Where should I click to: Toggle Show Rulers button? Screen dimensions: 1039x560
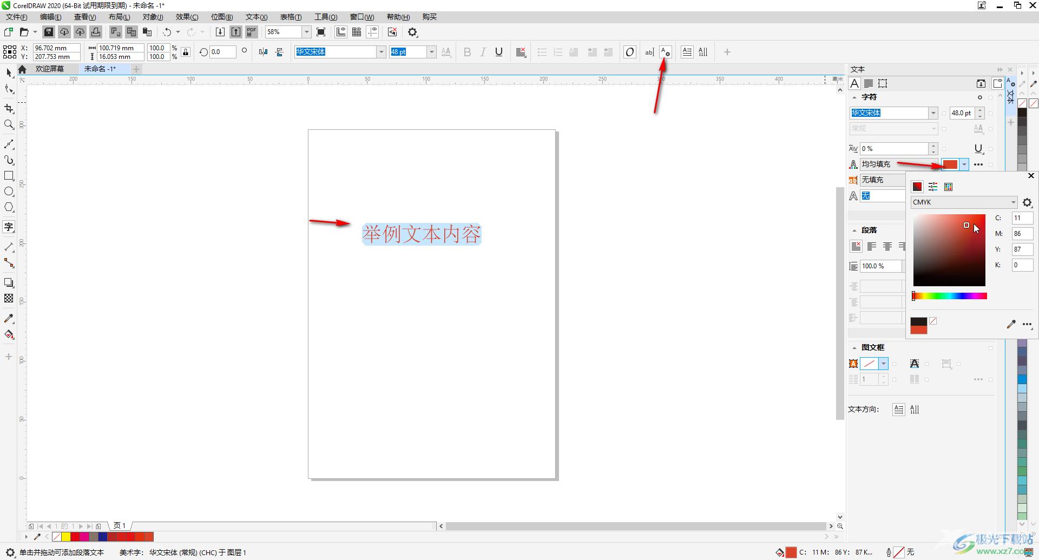point(341,32)
